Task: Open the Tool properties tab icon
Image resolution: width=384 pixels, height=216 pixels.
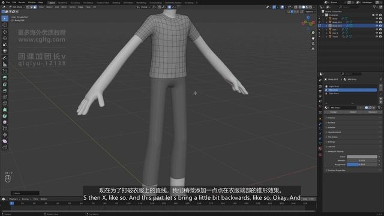Action: click(x=320, y=80)
